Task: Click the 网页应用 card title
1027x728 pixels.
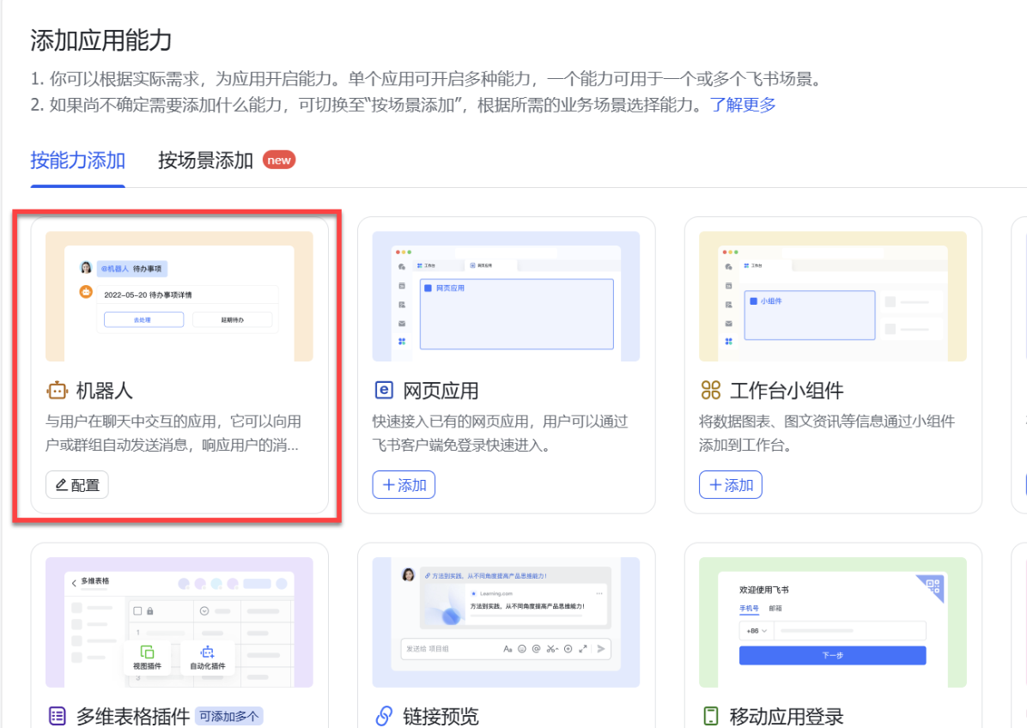Action: tap(441, 391)
